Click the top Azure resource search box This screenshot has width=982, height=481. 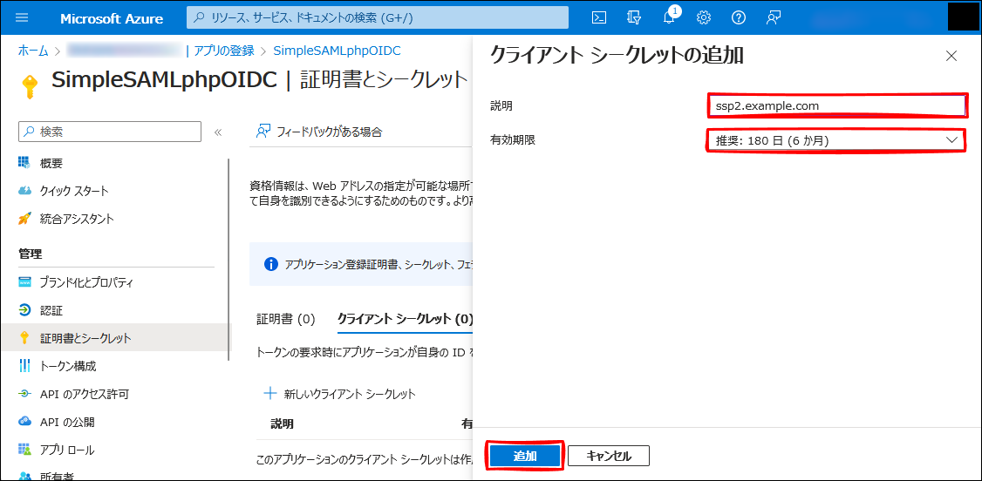point(378,17)
